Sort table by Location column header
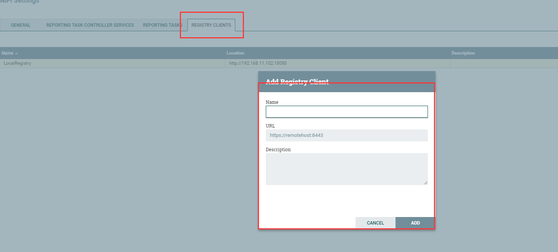Viewport: 558px width, 252px height. (235, 53)
